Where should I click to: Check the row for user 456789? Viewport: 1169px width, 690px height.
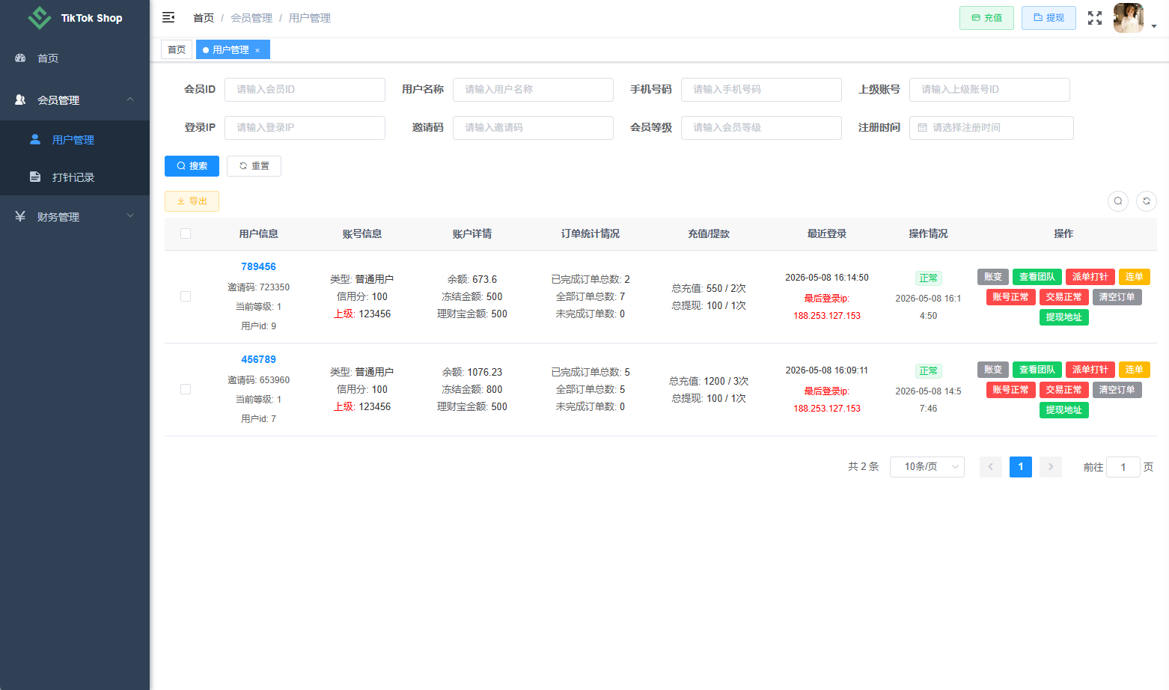(186, 389)
